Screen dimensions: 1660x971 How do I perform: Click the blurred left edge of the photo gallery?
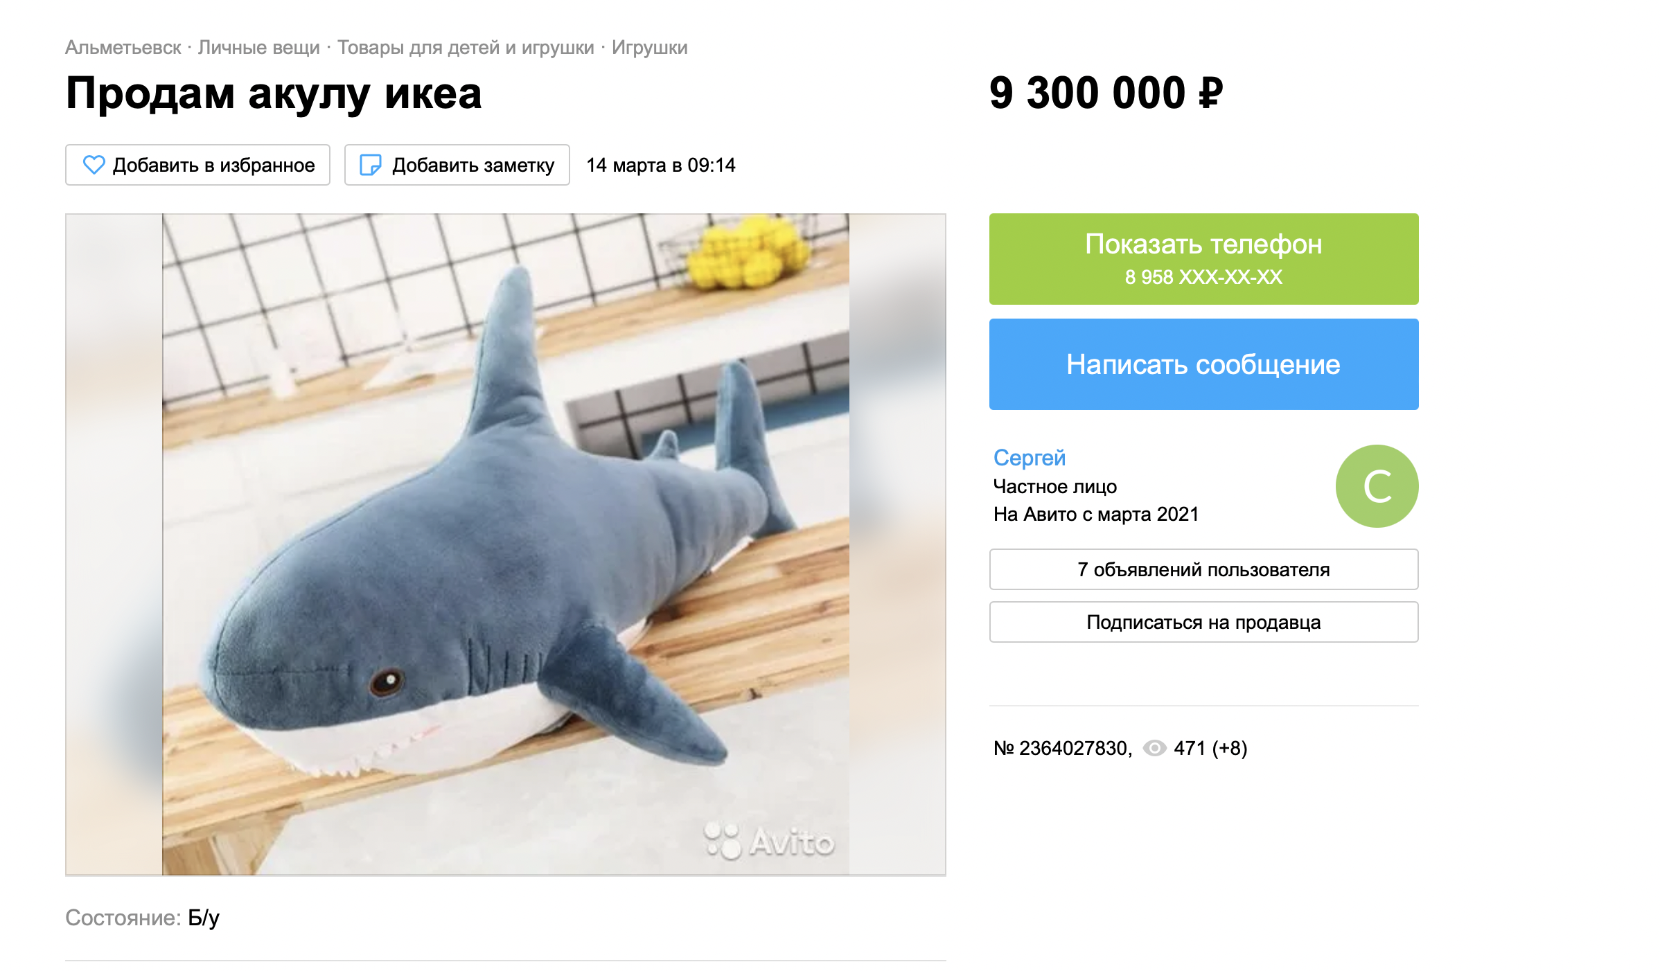click(114, 544)
